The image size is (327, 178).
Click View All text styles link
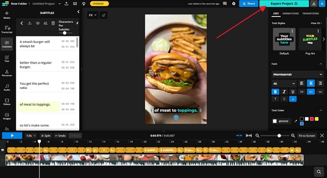(x=316, y=23)
